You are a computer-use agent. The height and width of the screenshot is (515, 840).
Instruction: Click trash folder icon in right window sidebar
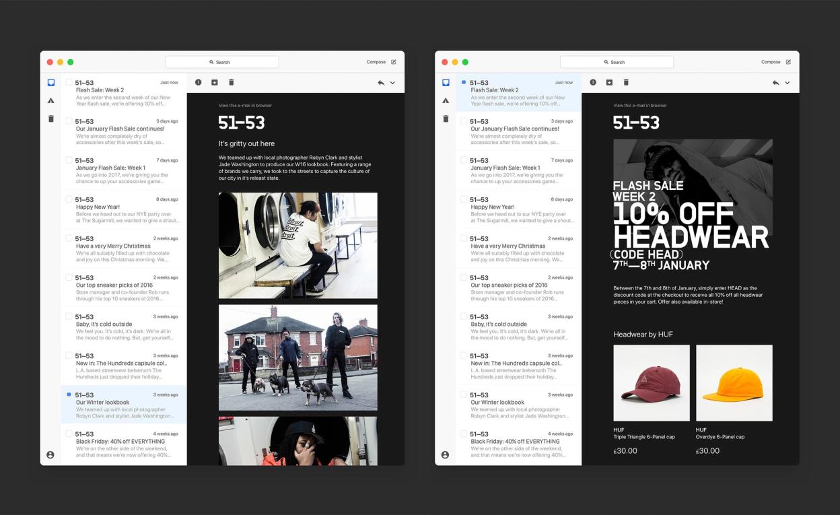(x=446, y=118)
